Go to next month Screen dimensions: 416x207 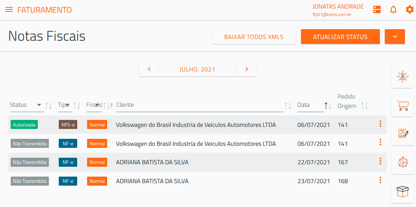tap(246, 69)
